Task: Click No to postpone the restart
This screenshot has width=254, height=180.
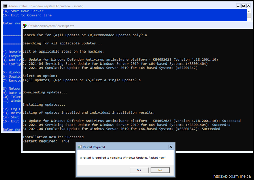Action: (x=160, y=170)
